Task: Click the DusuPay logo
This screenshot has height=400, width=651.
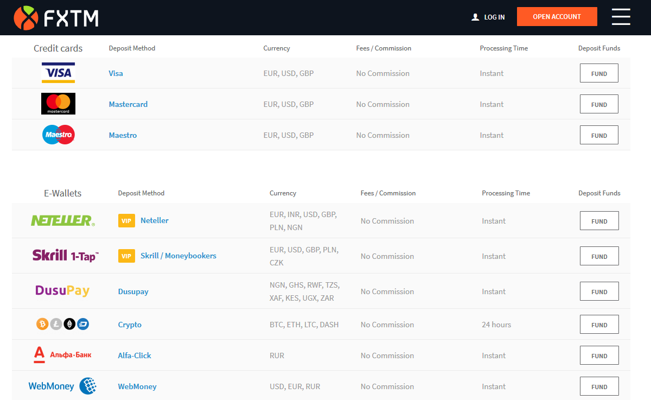Action: coord(62,291)
